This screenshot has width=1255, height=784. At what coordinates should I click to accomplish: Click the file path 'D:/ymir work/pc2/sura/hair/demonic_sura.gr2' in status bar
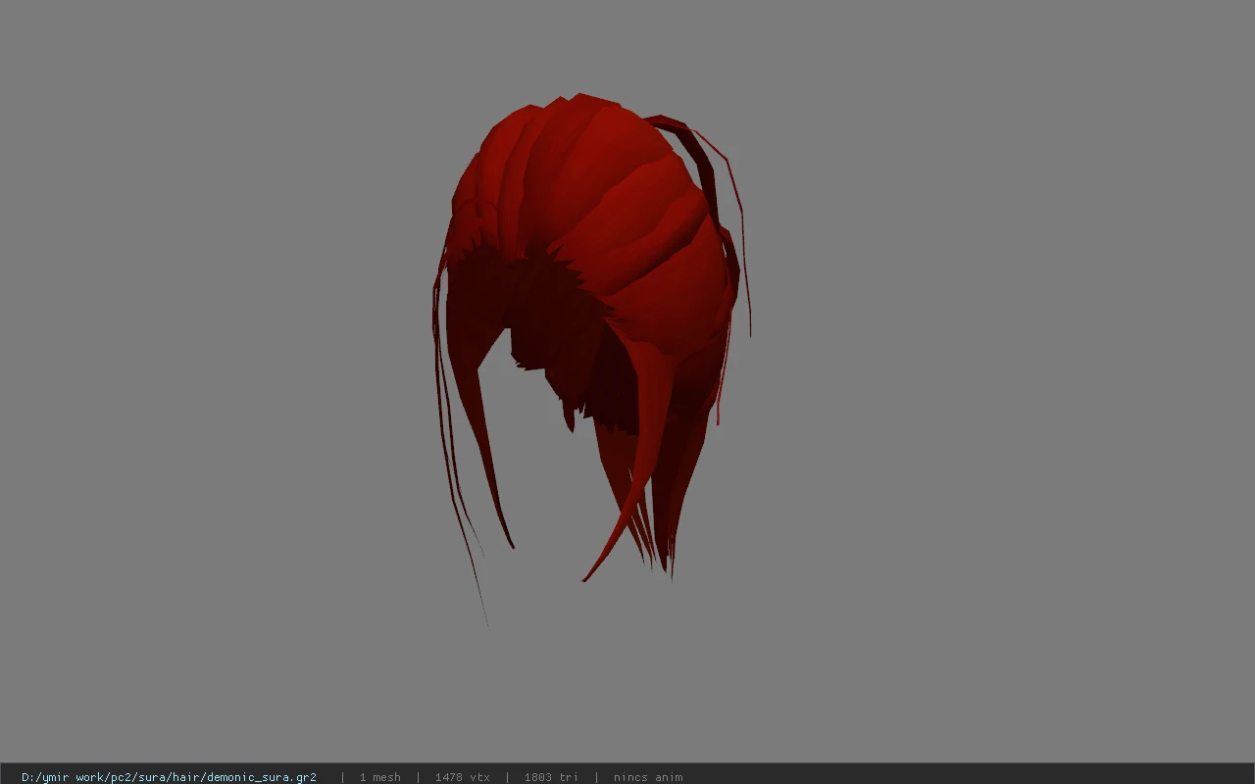(169, 777)
